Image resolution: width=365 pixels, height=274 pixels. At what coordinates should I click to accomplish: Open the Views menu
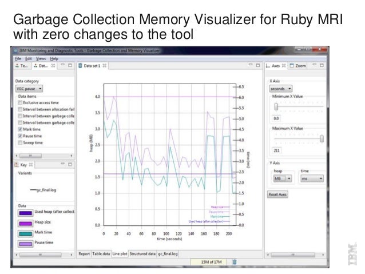coord(41,58)
